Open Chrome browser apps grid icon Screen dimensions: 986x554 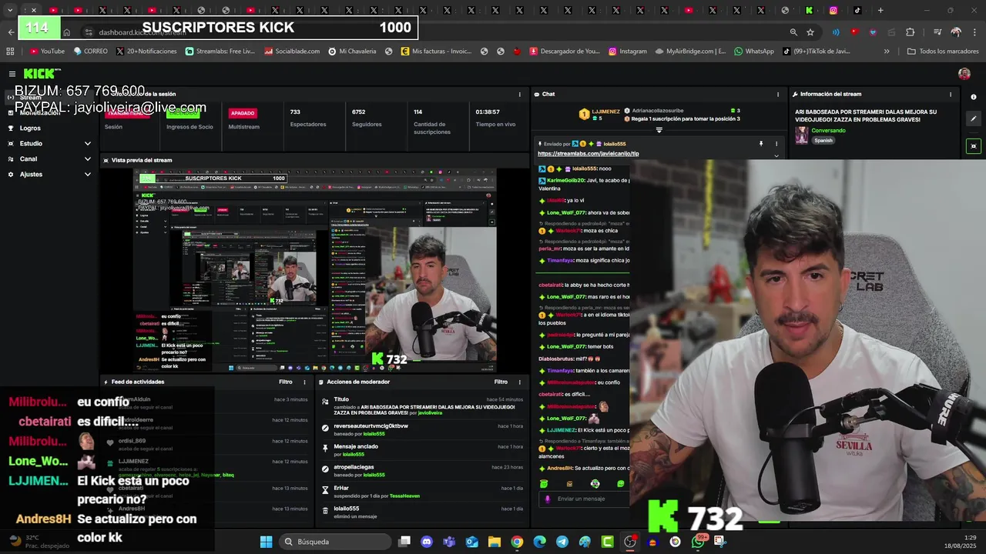click(x=10, y=52)
